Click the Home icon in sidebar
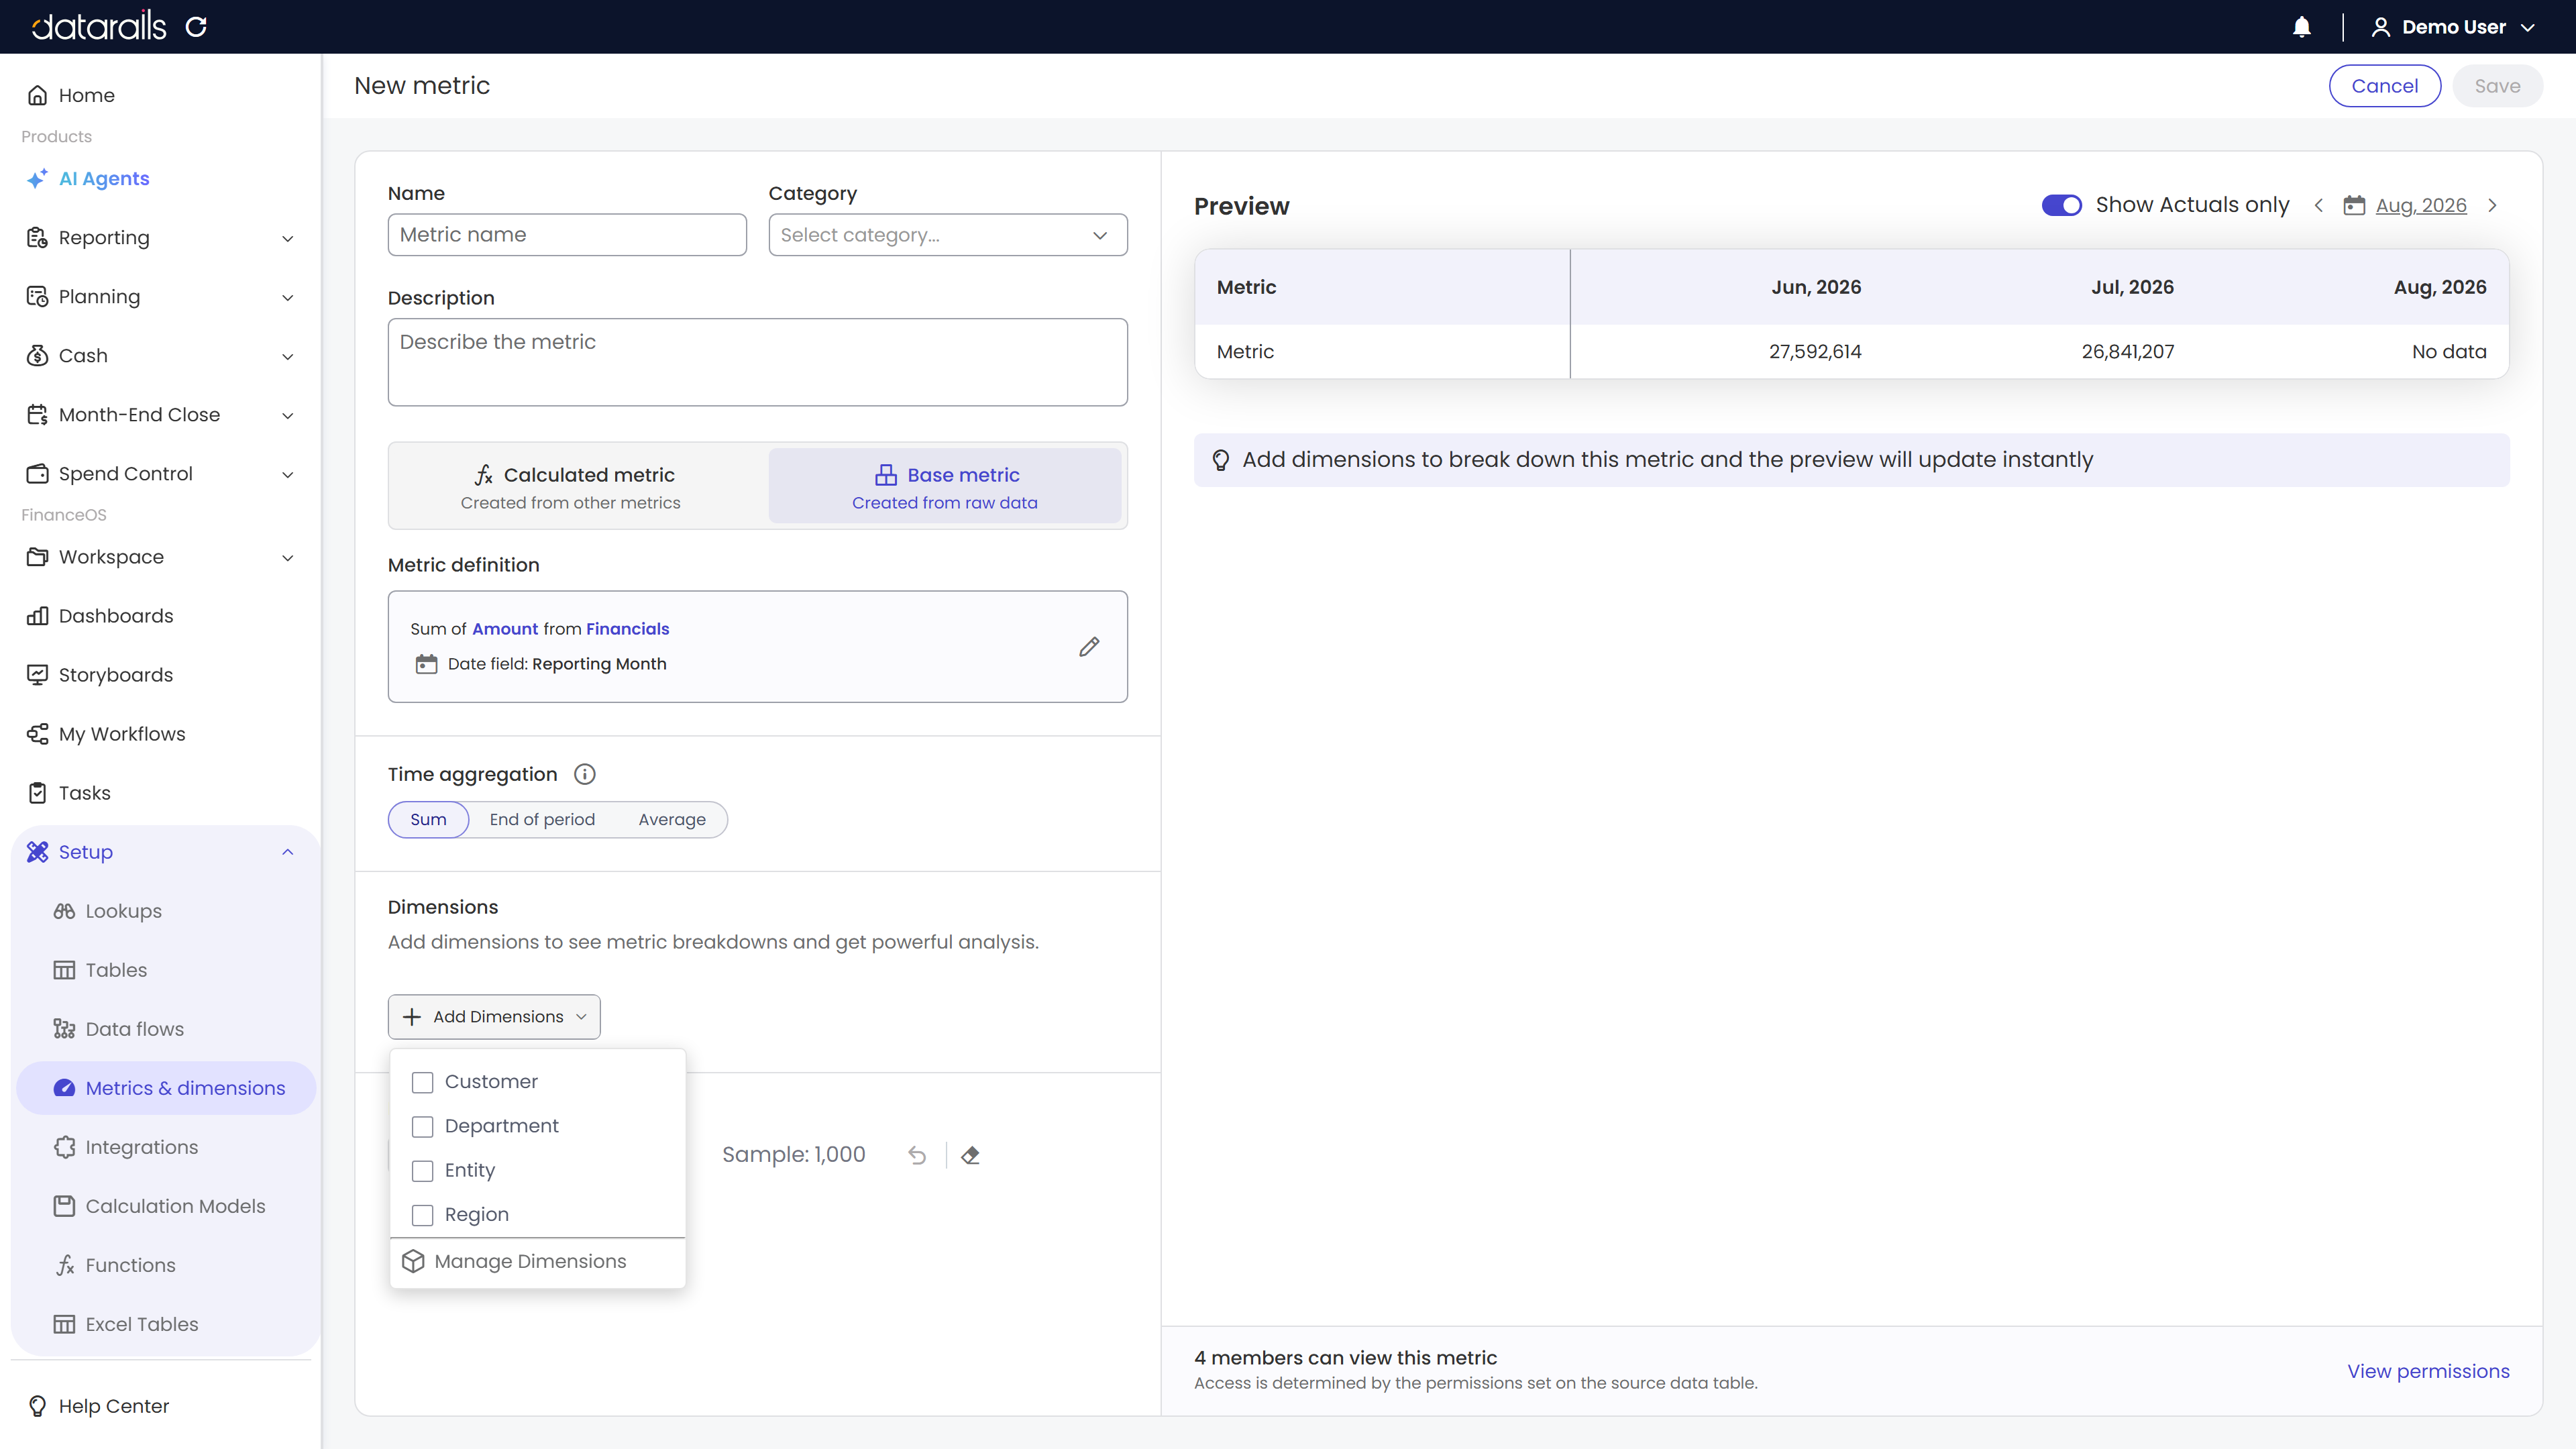2576x1449 pixels. (x=37, y=95)
